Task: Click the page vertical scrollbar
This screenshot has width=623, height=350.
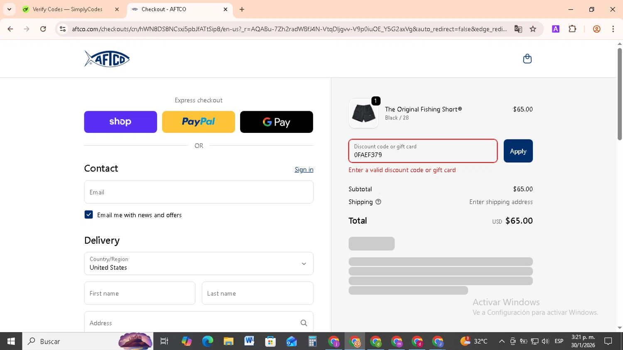Action: [x=619, y=94]
